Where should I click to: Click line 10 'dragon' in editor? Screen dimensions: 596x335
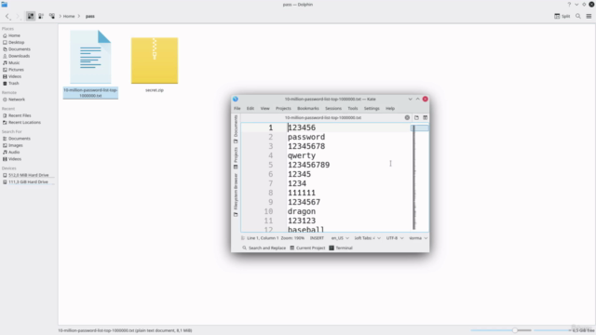302,211
